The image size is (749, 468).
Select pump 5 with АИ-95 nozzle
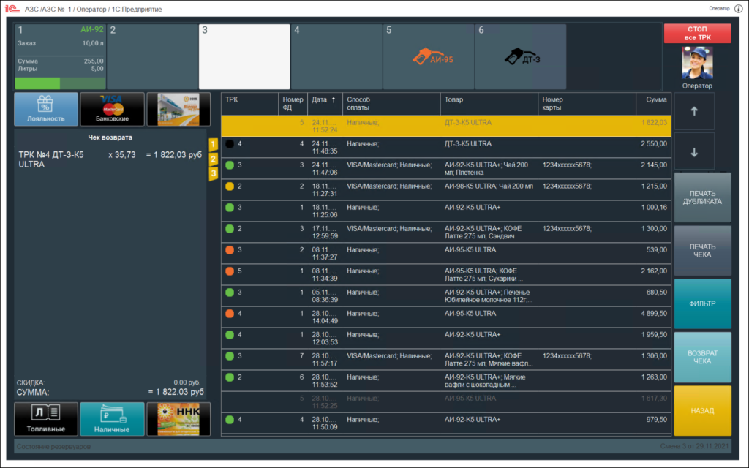429,56
